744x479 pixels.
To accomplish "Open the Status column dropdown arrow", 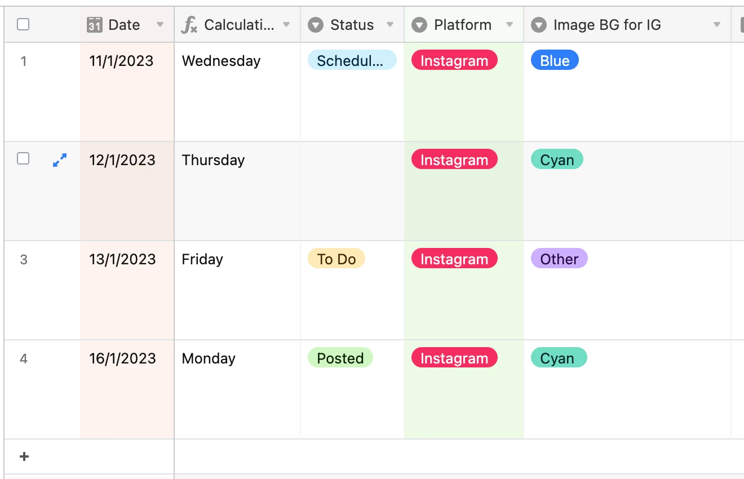I will pos(390,25).
